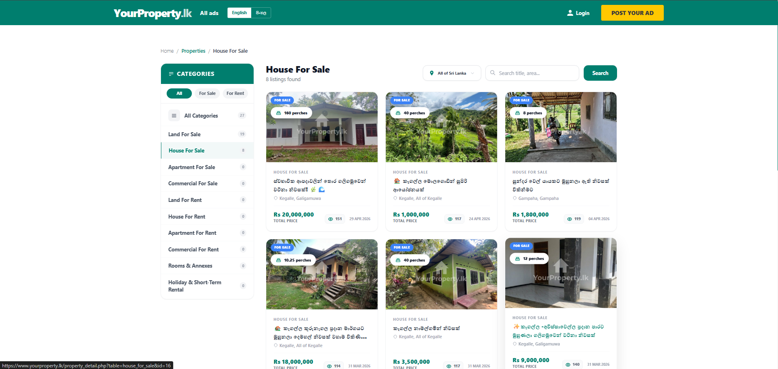This screenshot has width=778, height=369.
Task: Click the eye views icon showing 151
Action: pyautogui.click(x=330, y=219)
